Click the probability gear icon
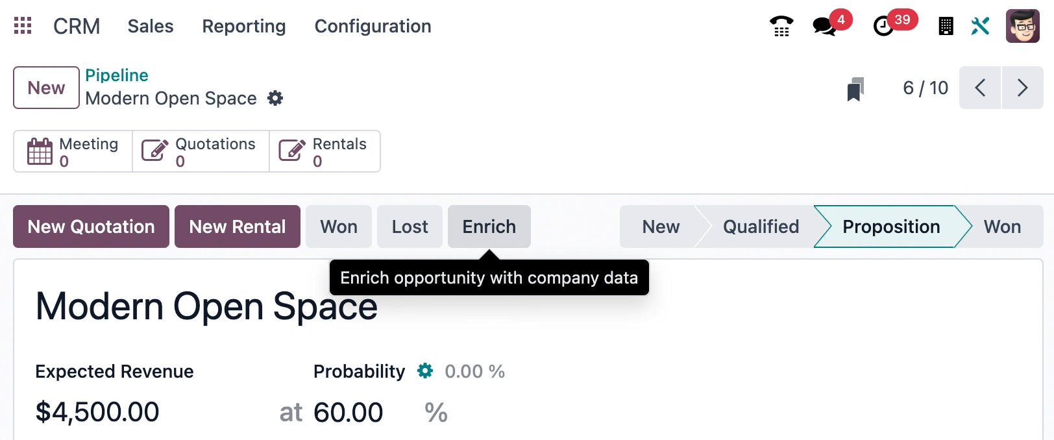 [425, 371]
